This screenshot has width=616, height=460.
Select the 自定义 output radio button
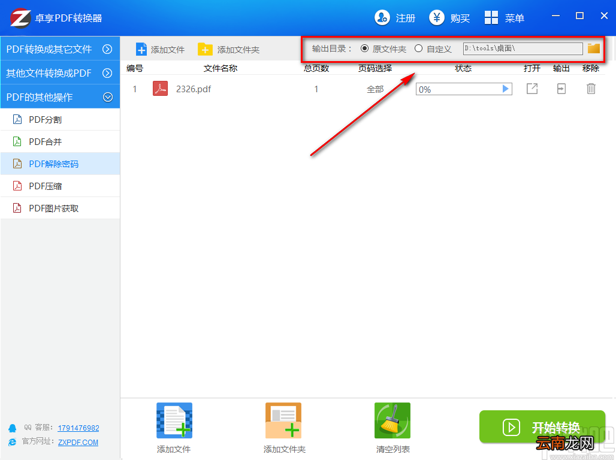pos(418,49)
